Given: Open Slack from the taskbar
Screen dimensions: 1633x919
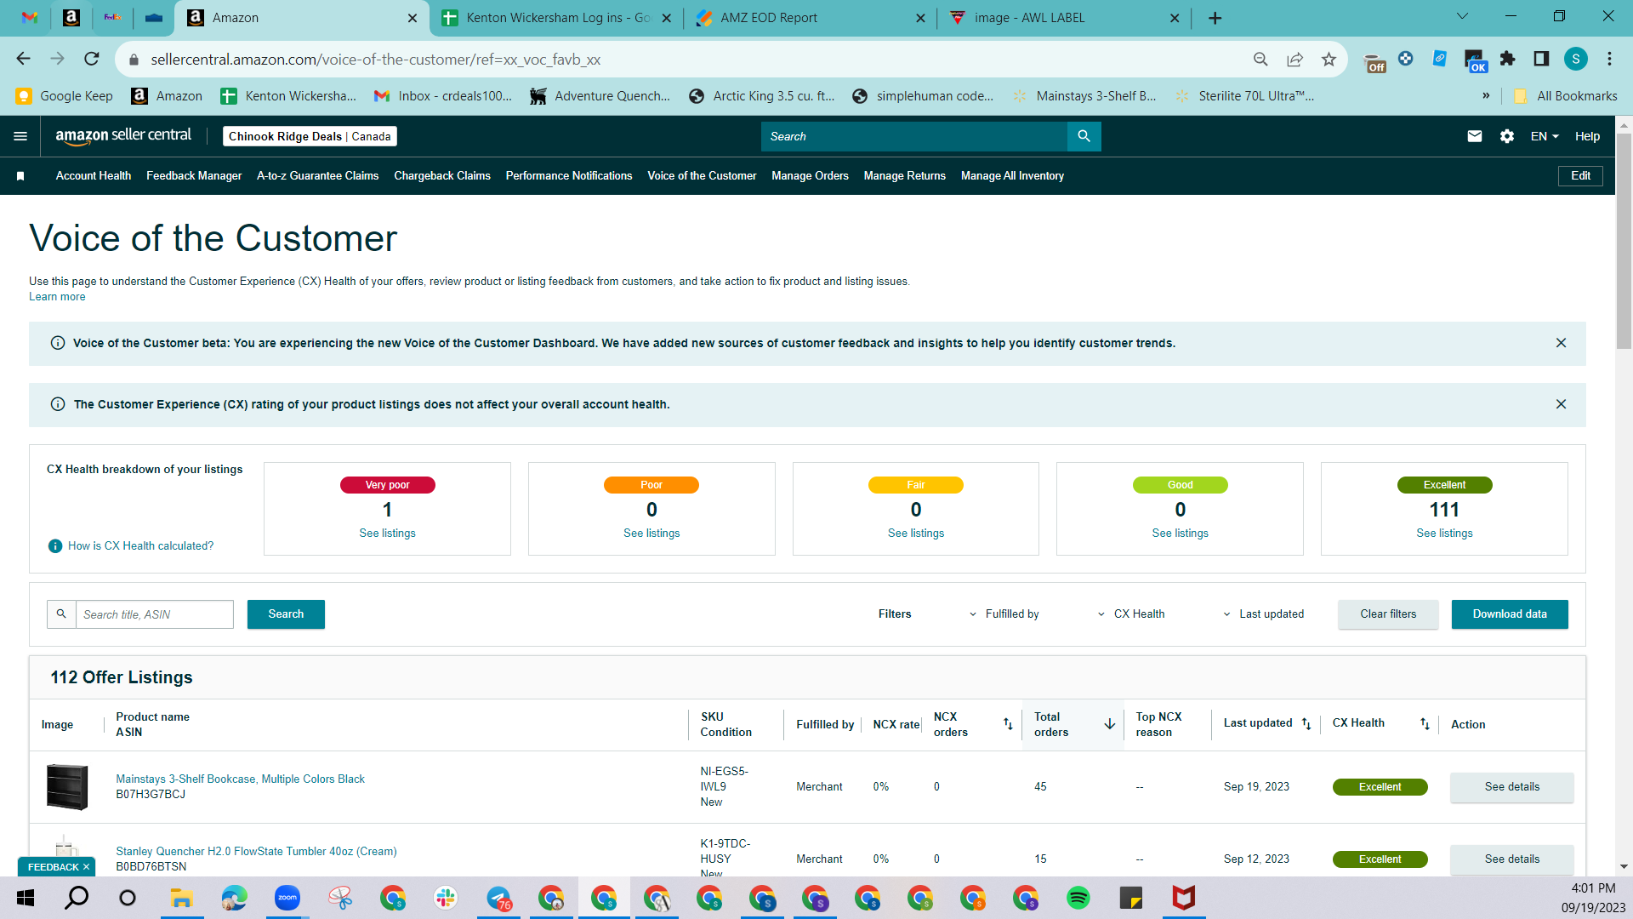Looking at the screenshot, I should click(446, 898).
